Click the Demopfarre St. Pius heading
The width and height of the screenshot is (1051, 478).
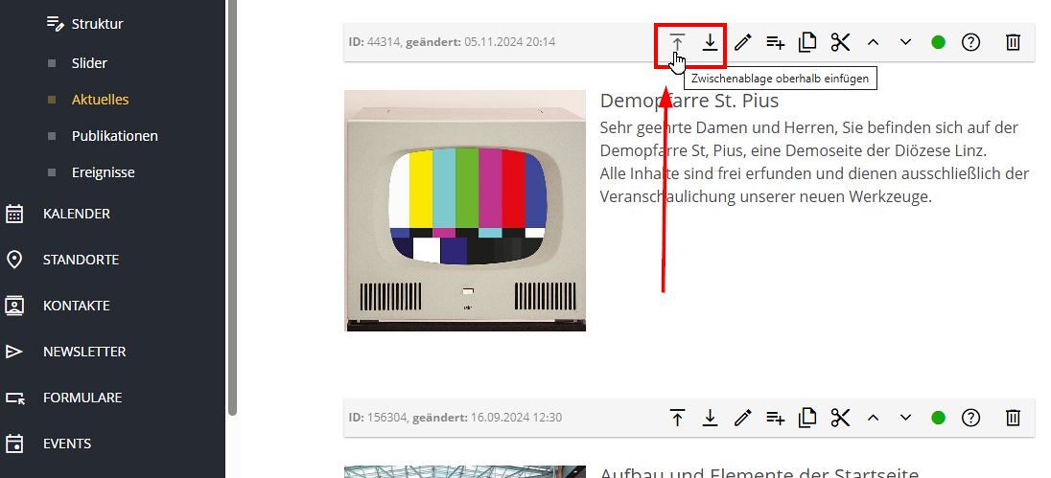click(x=689, y=101)
